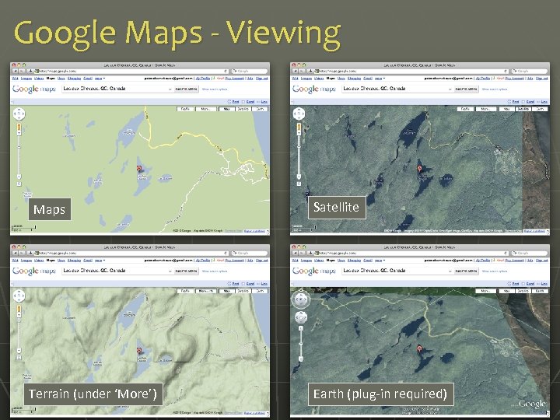Select the Map button in the Earth view window
This screenshot has height=420, width=560.
[506, 291]
